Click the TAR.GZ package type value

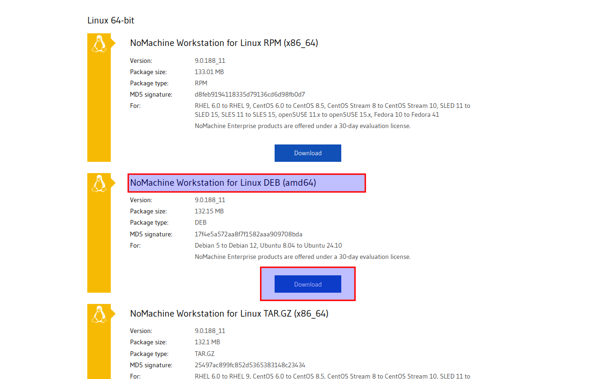(x=204, y=354)
